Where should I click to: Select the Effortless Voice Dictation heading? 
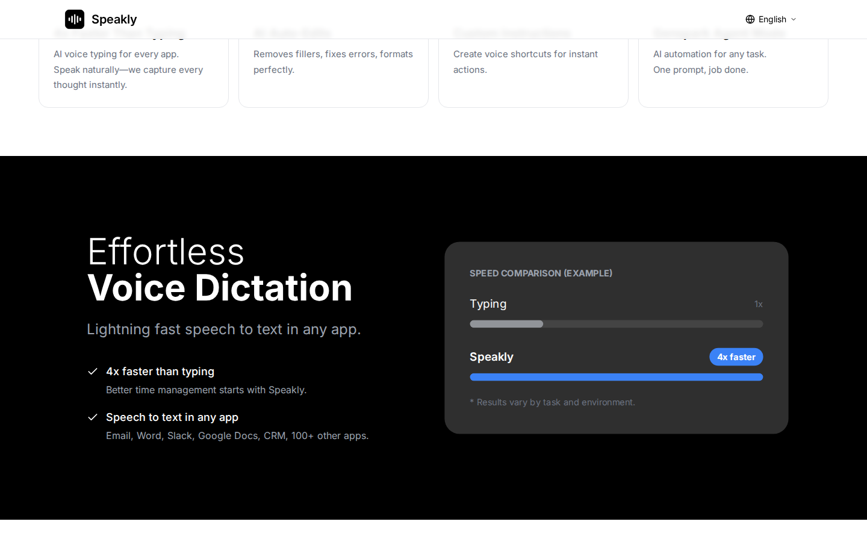(220, 269)
